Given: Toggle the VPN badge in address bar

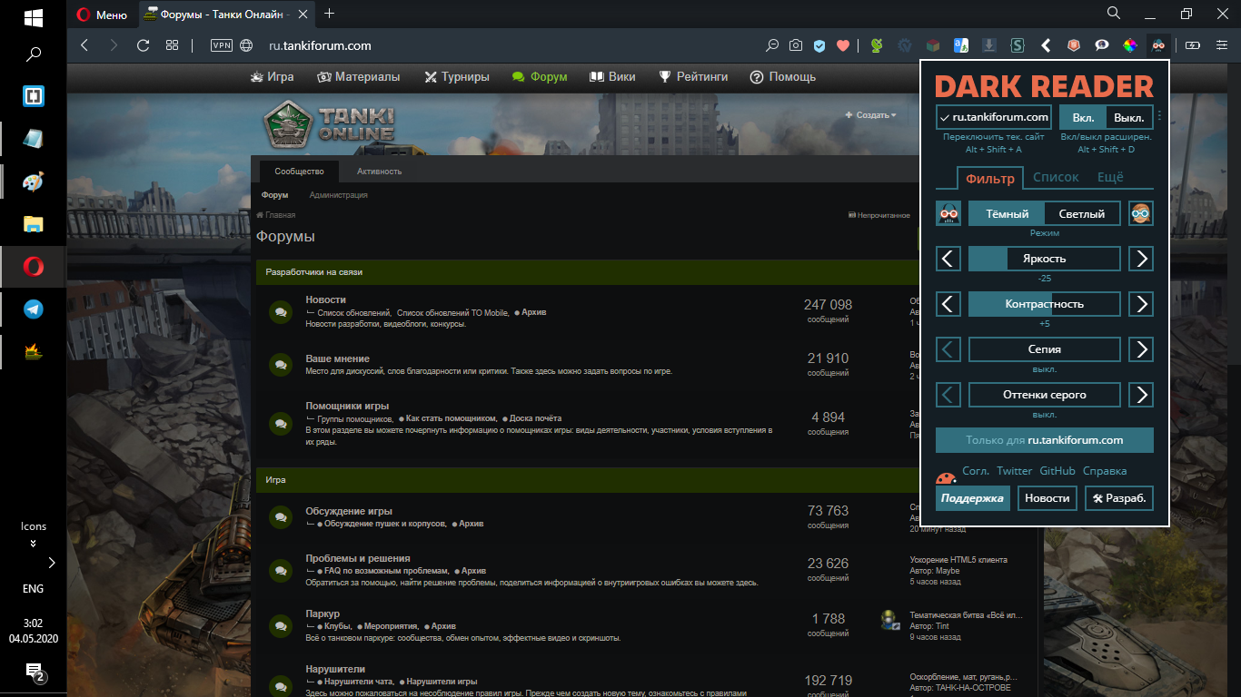Looking at the screenshot, I should point(222,45).
